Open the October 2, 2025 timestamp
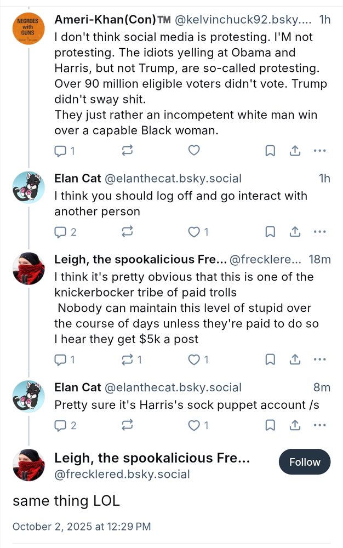343x548 pixels. (x=81, y=527)
